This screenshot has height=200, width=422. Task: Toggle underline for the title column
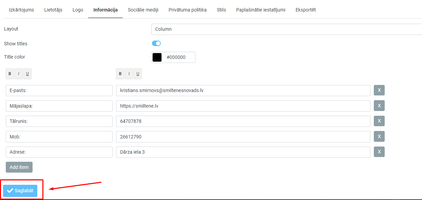tap(27, 74)
